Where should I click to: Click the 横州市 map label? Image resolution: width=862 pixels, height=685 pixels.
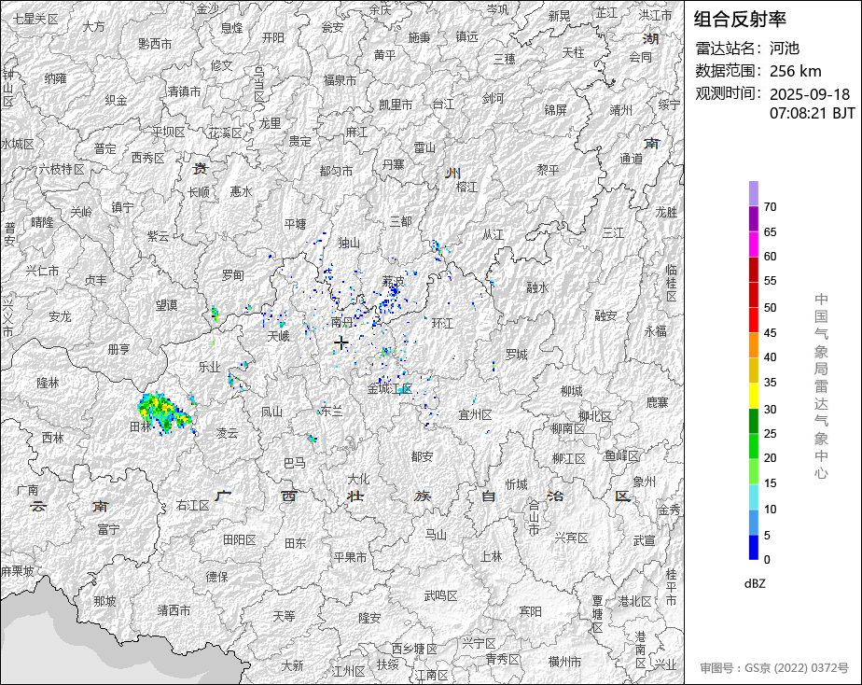(564, 662)
